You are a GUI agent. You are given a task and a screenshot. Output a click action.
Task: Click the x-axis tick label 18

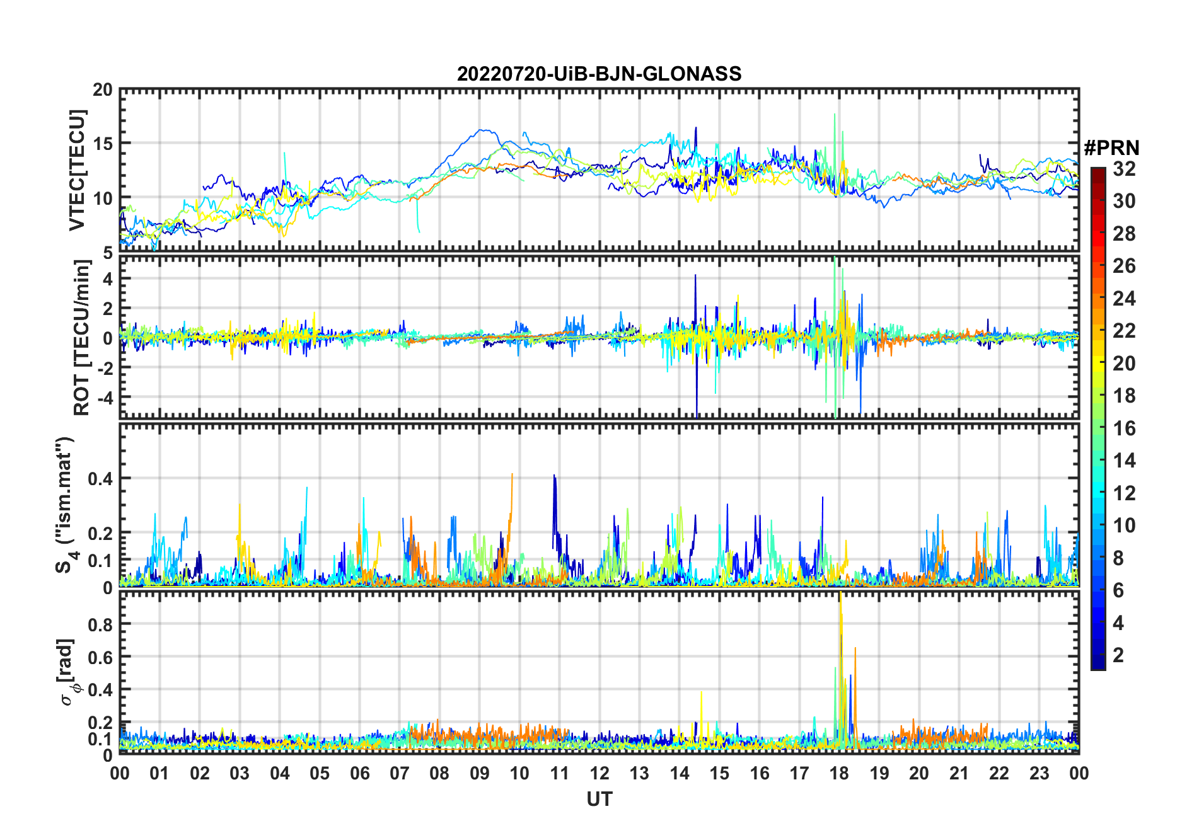tap(839, 774)
